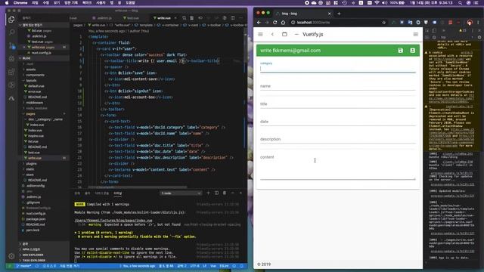Click the chevron-left icon in Vuetify app bar
The image size is (484, 272).
[272, 34]
